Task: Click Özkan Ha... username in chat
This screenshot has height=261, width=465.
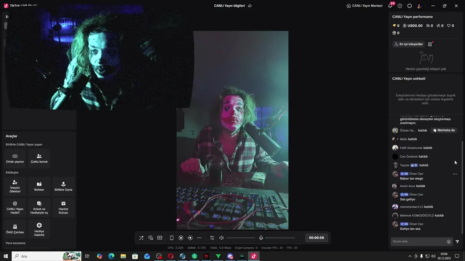Action: (408, 130)
